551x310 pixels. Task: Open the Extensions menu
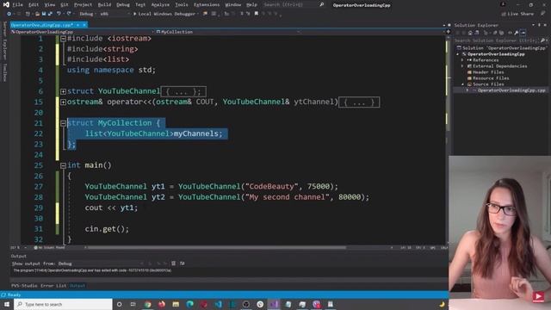pos(207,5)
